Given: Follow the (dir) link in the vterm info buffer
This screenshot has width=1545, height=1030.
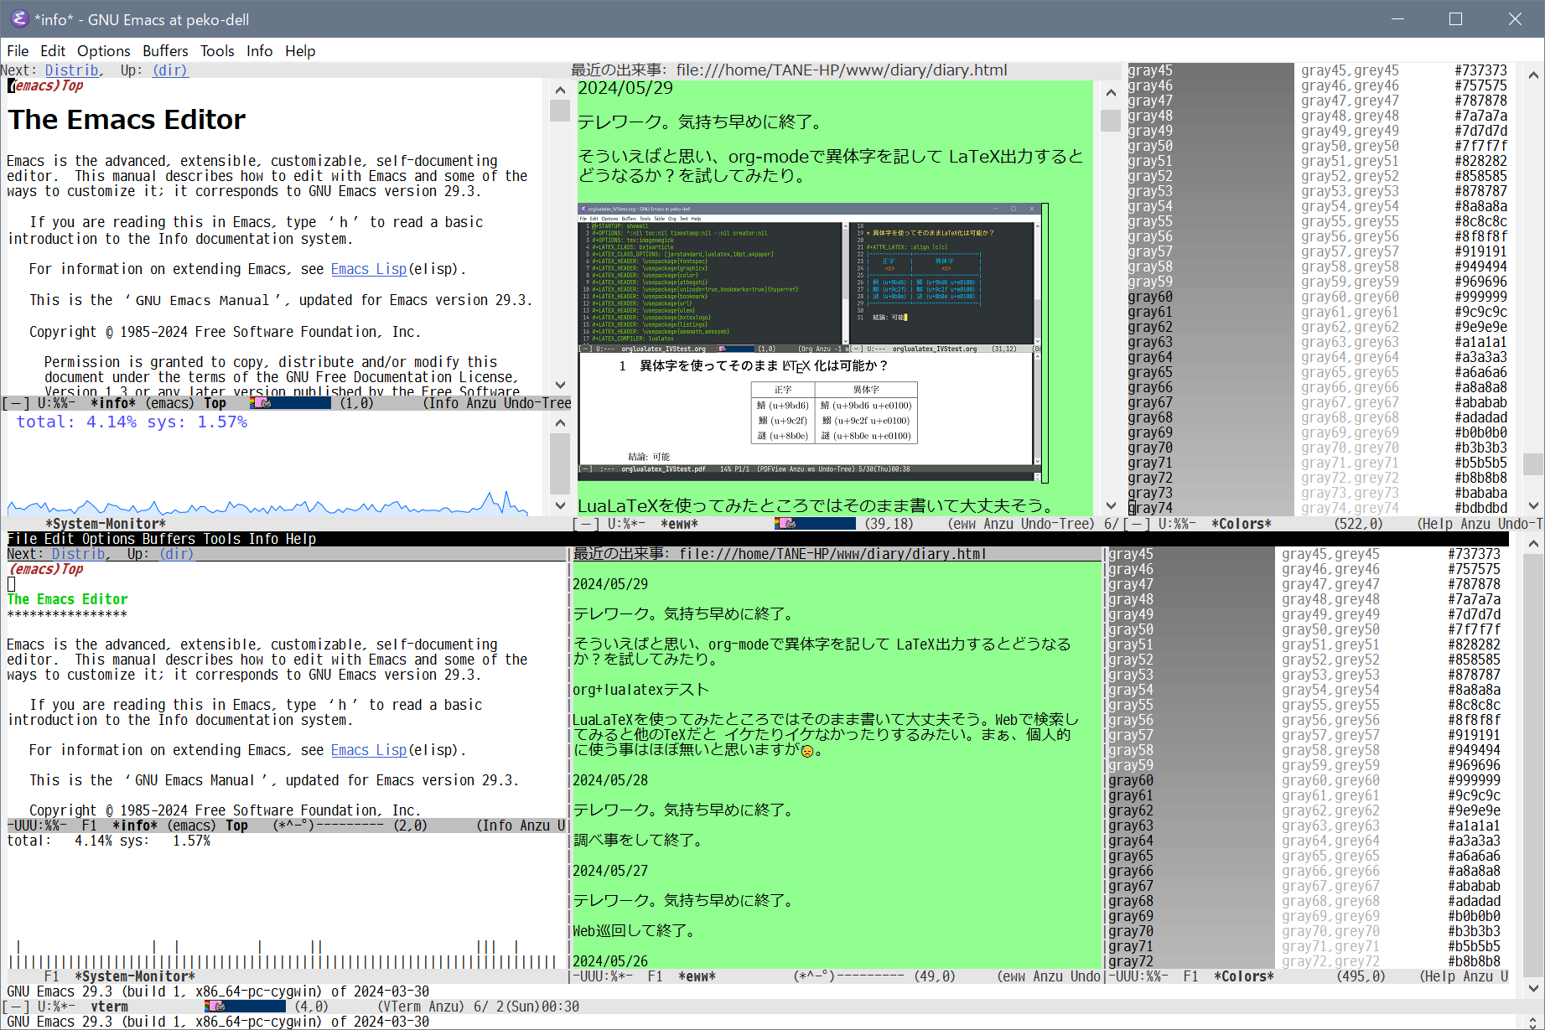Looking at the screenshot, I should pyautogui.click(x=177, y=554).
